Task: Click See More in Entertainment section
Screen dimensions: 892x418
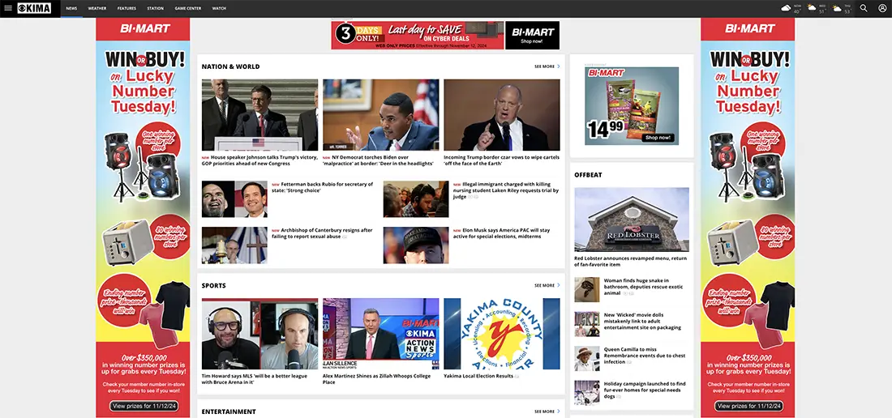Action: coord(547,412)
